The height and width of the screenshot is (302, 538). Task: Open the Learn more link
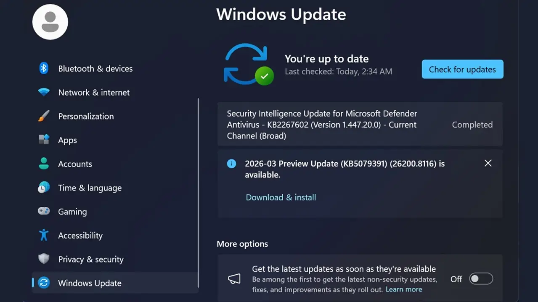(x=404, y=289)
